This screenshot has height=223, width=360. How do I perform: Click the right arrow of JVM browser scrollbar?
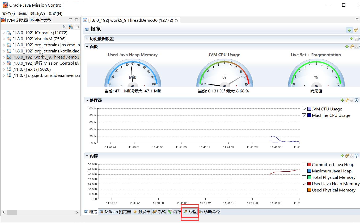pyautogui.click(x=77, y=212)
